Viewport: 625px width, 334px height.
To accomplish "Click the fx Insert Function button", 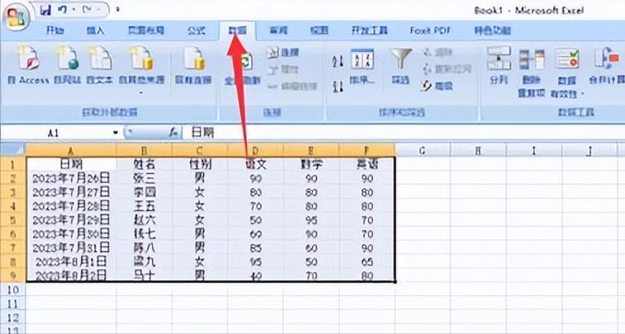I will 173,133.
